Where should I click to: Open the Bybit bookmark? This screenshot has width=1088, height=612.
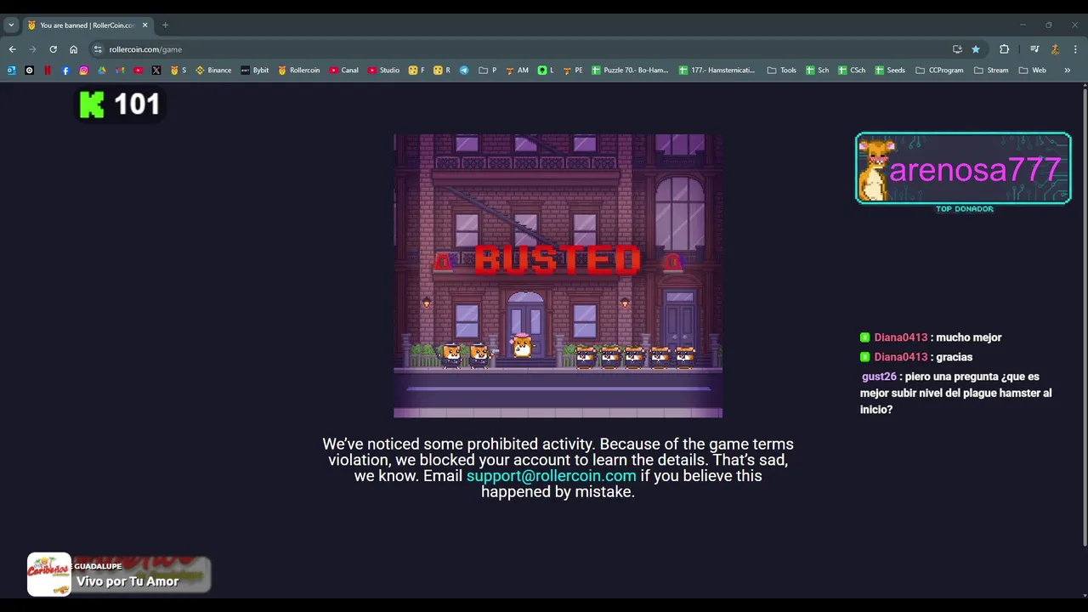click(255, 71)
